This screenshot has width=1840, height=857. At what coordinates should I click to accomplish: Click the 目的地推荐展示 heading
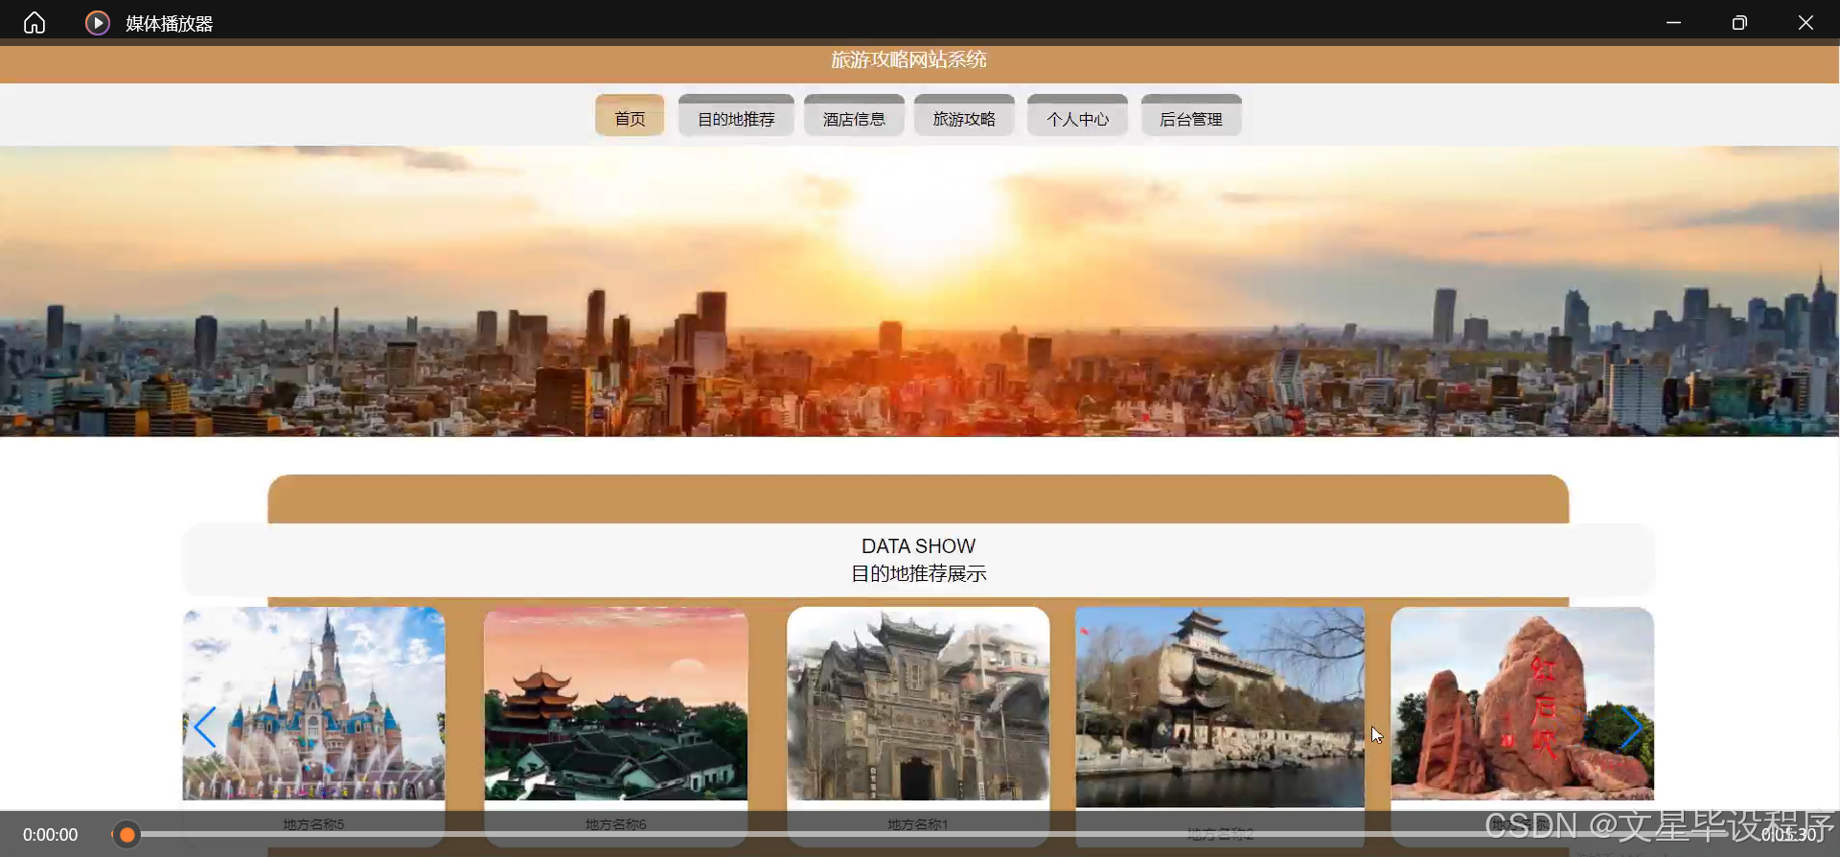(x=919, y=574)
